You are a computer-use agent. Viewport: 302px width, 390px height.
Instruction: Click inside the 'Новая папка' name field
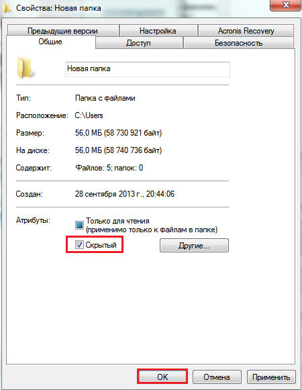(148, 69)
